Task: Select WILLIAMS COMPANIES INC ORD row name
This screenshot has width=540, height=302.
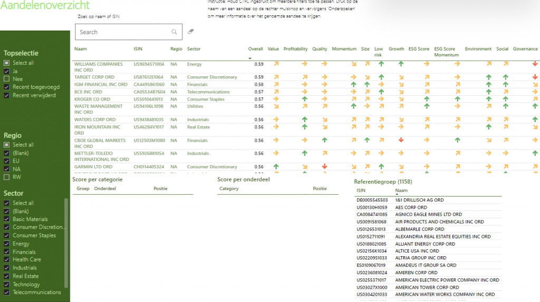Action: 99,67
